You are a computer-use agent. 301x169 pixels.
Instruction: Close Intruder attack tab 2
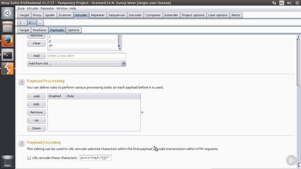33,23
